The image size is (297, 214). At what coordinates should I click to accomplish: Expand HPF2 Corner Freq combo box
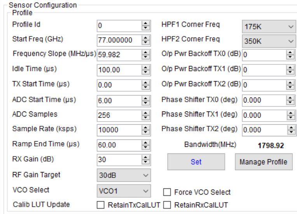[269, 41]
